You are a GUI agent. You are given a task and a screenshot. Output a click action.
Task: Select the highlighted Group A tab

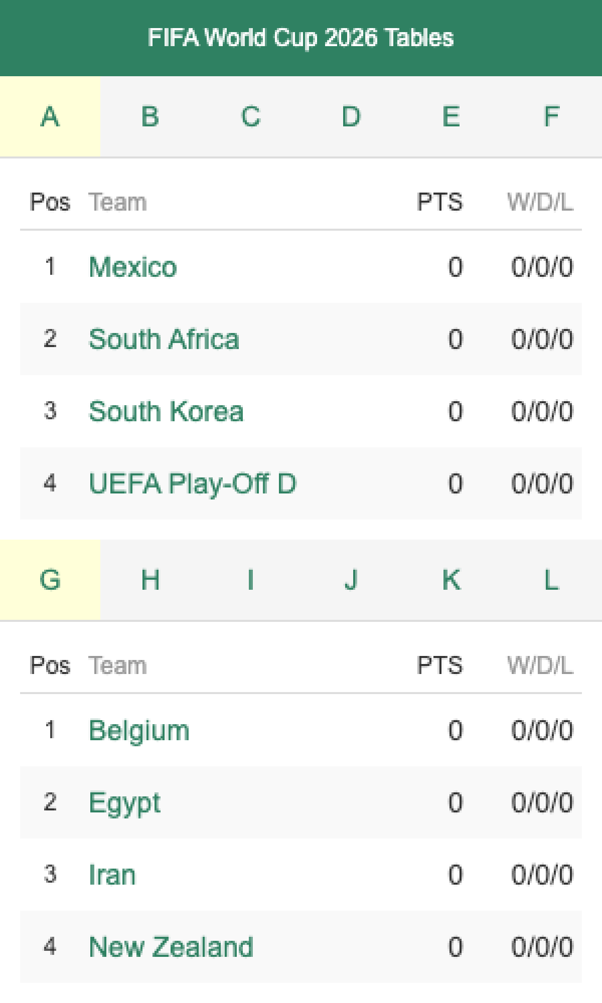[x=50, y=117]
